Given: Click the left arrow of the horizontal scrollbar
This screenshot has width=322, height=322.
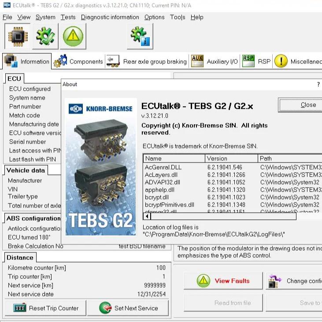Looking at the screenshot, I should pos(147,216).
